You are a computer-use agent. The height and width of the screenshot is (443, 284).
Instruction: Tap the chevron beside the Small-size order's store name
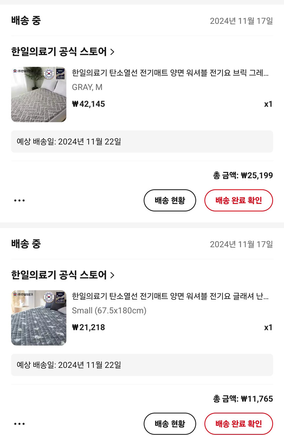coord(112,275)
